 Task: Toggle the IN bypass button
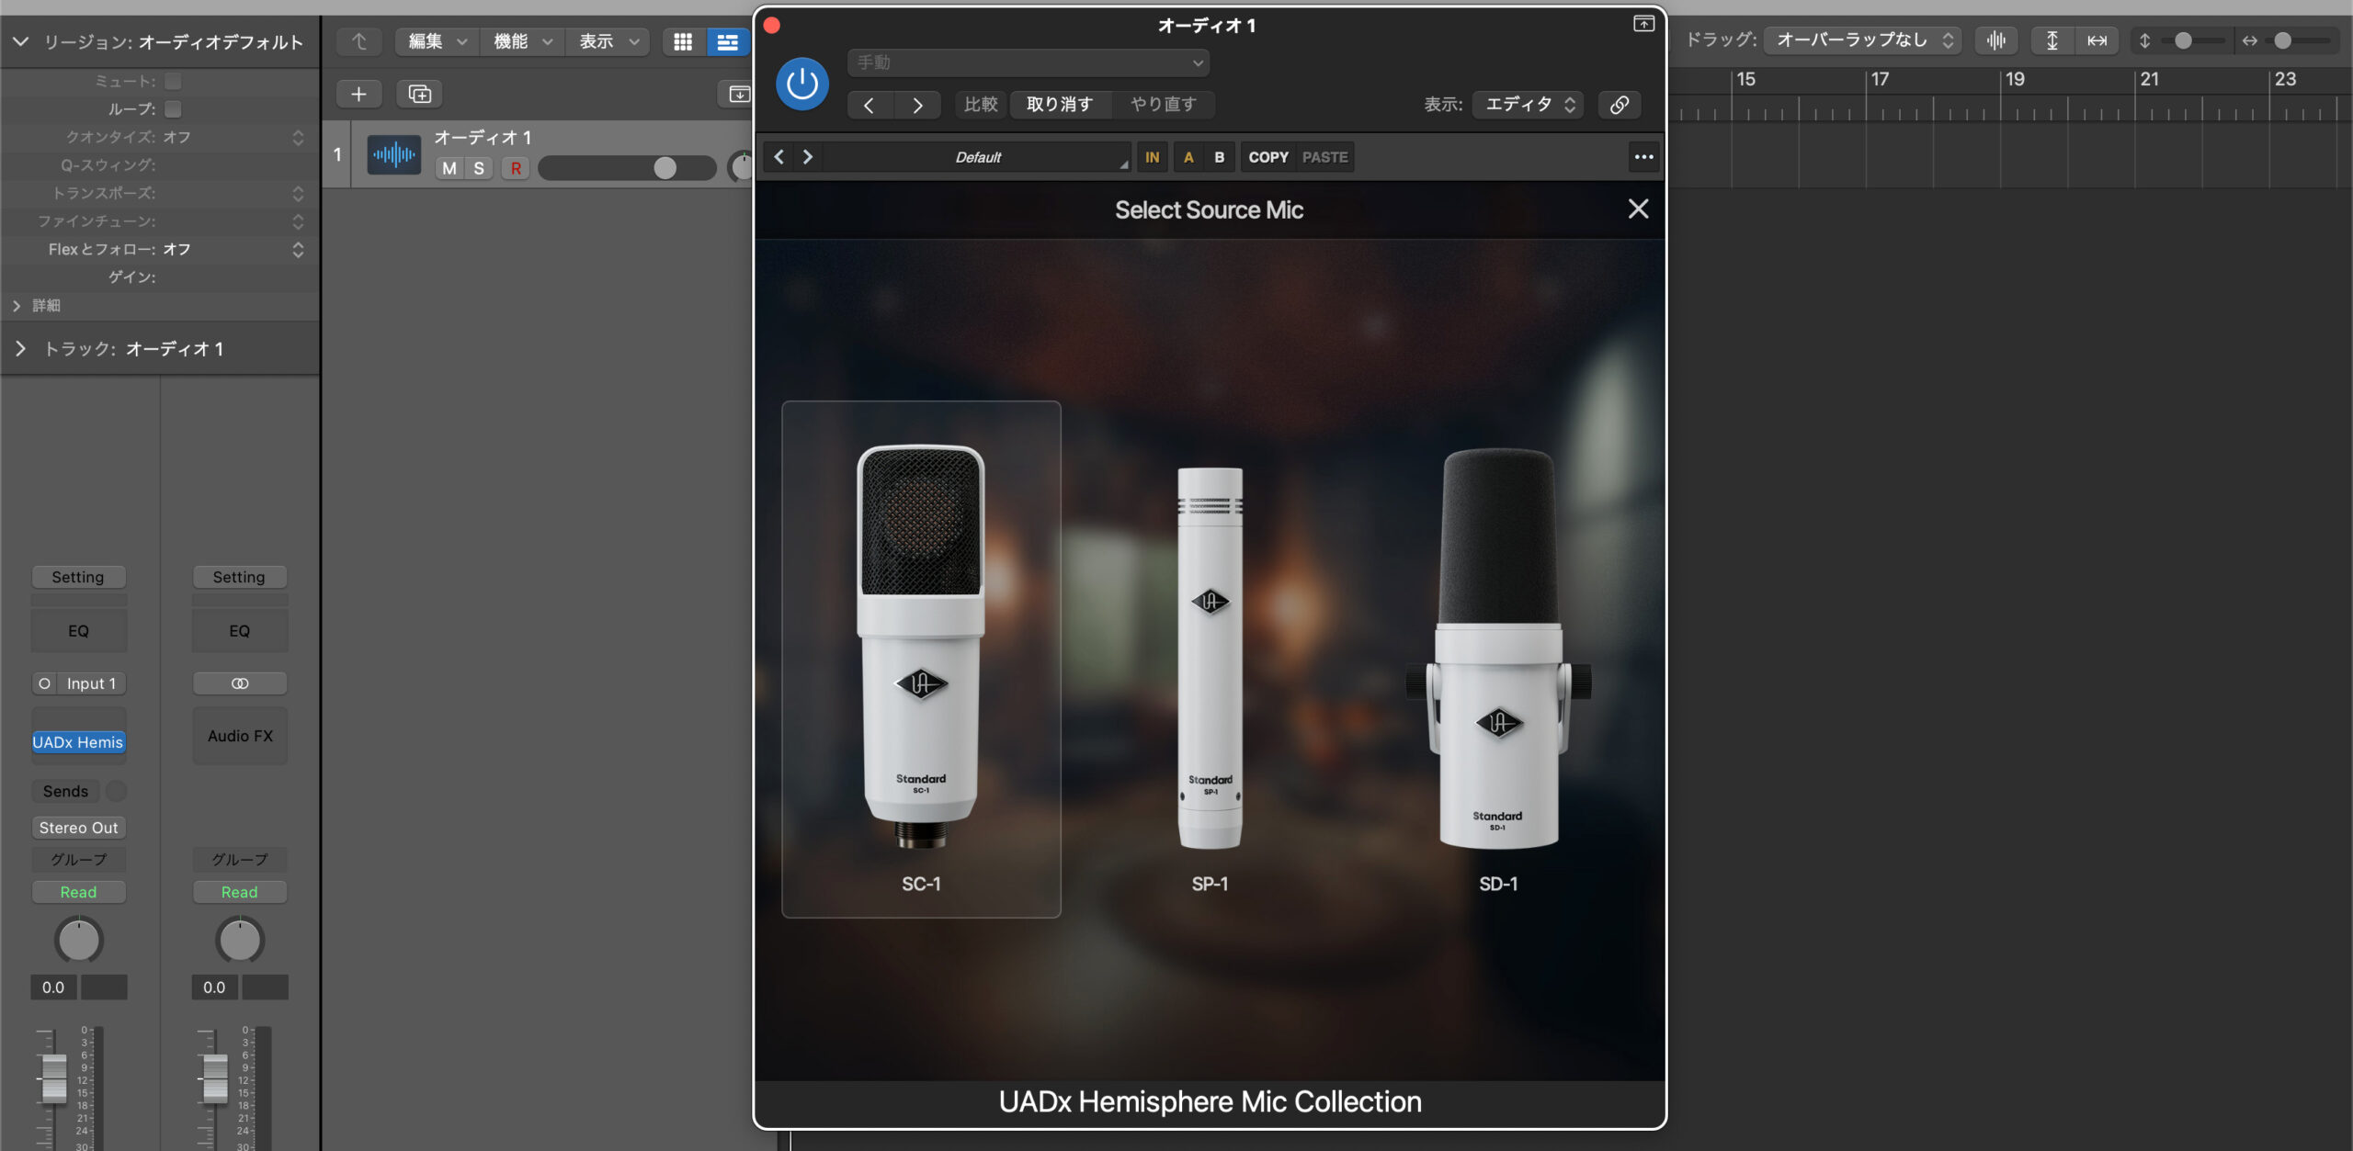click(x=1152, y=157)
